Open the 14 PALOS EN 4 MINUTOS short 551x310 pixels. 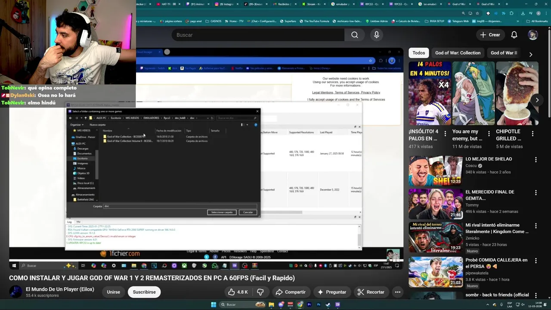(430, 93)
